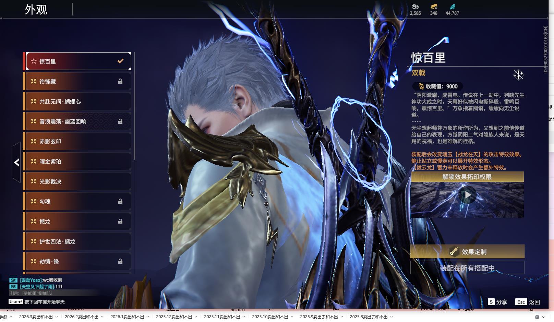The height and width of the screenshot is (322, 554).
Task: Switch to the 2026.1卖出和不出 sheet tab
Action: (127, 317)
